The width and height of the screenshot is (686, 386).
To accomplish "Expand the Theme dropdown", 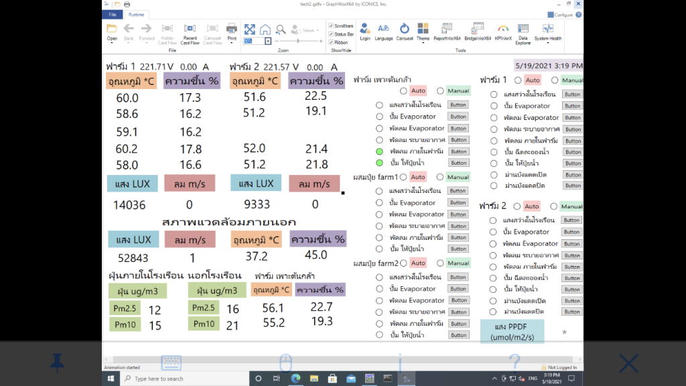I will click(x=423, y=43).
